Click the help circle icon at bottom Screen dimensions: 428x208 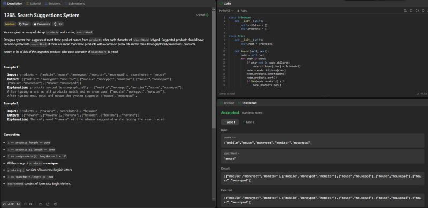[56, 204]
